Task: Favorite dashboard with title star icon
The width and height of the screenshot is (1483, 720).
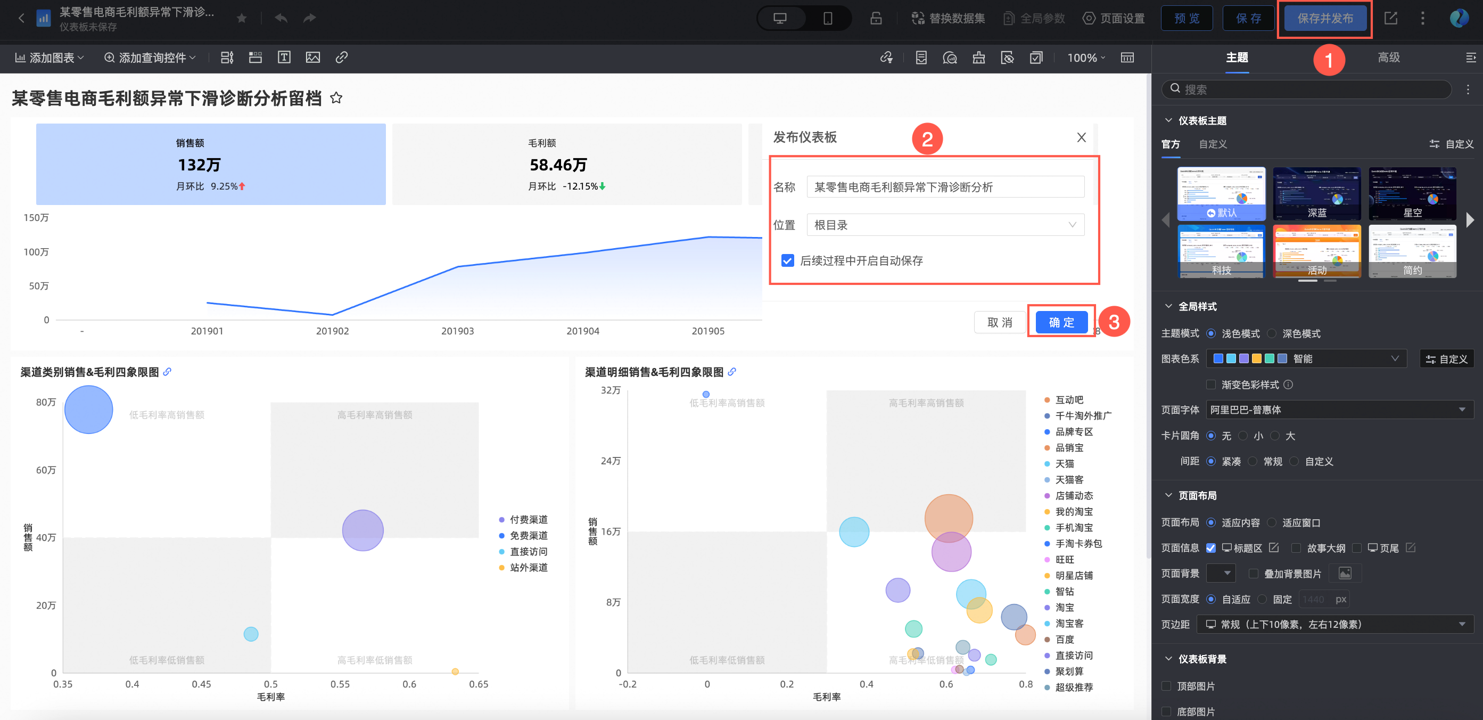Action: [x=336, y=99]
